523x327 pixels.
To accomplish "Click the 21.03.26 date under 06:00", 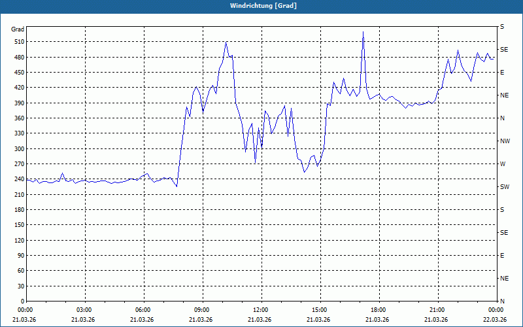I will pos(142,320).
